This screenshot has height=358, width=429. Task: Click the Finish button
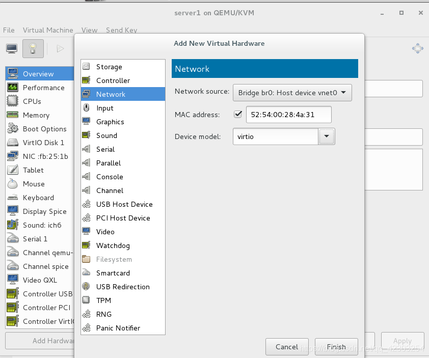pyautogui.click(x=336, y=347)
